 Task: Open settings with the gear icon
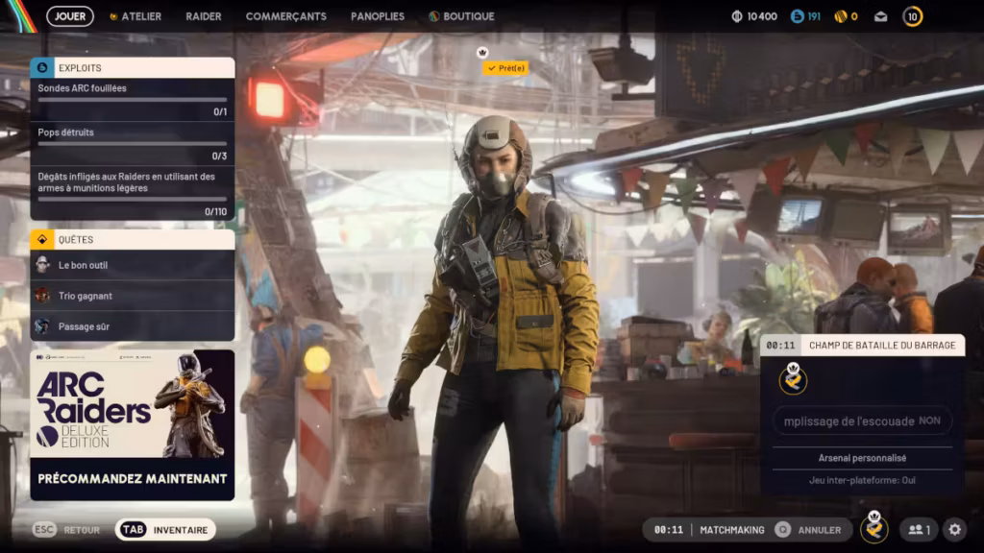[x=954, y=529]
